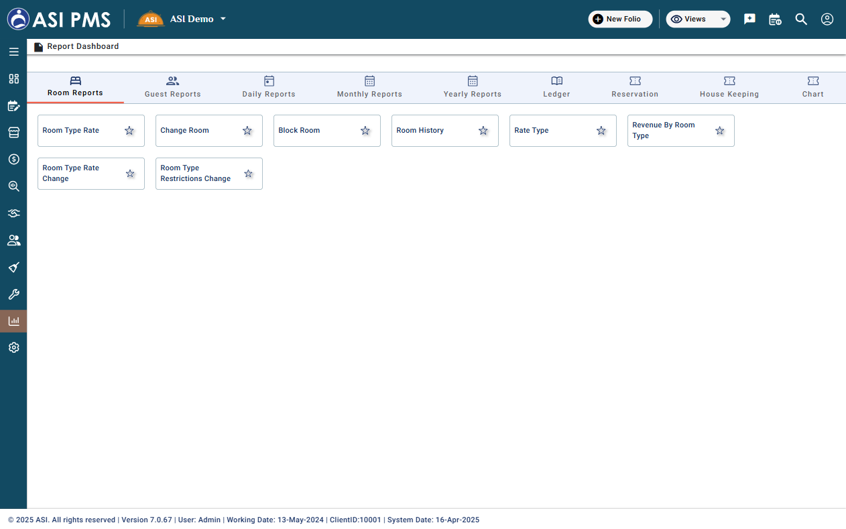
Task: Click the Report Dashboard title text
Action: (x=83, y=47)
